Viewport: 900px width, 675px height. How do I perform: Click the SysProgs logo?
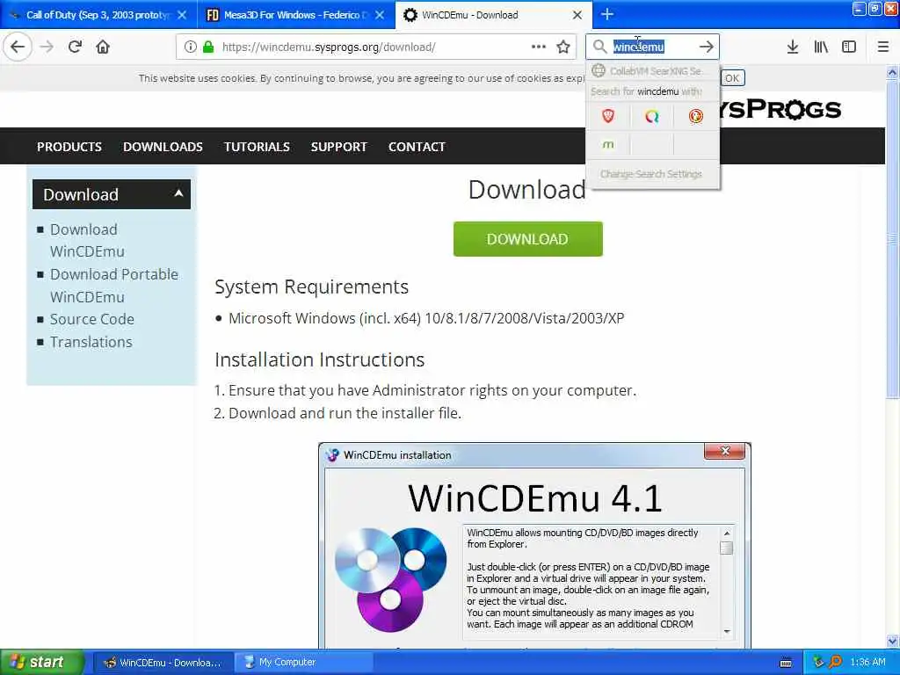[780, 109]
